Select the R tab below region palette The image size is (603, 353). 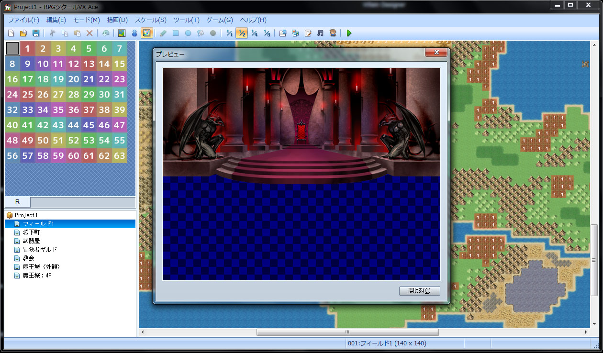17,202
